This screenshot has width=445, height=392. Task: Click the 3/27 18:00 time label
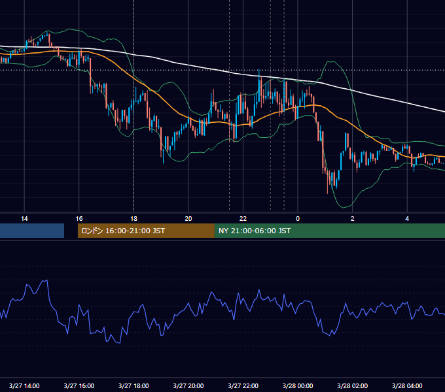pos(133,385)
